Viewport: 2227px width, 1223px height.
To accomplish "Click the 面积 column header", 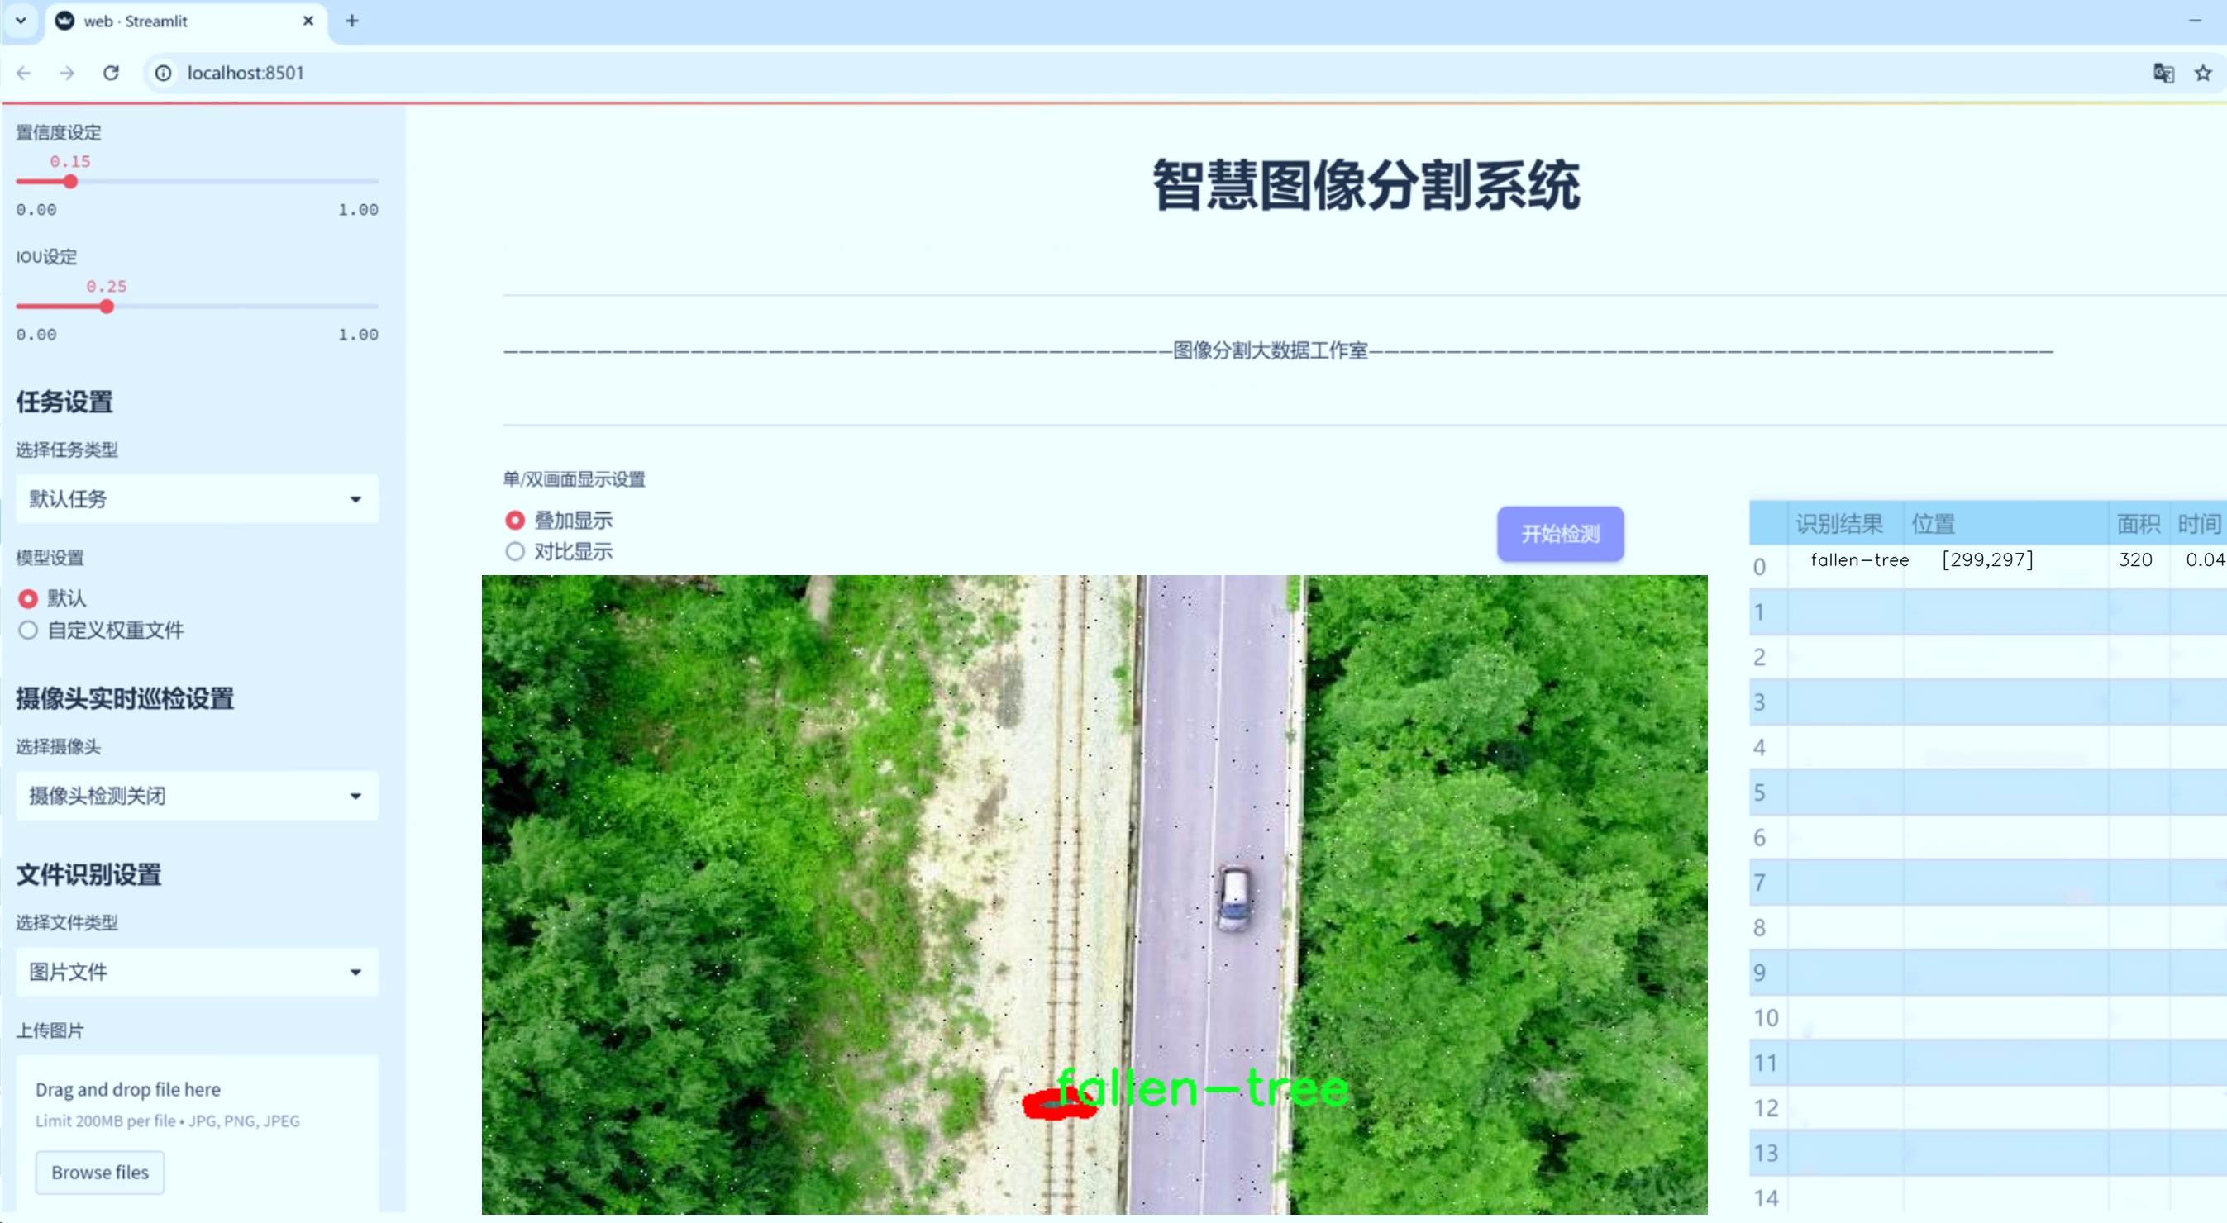I will 2138,523.
